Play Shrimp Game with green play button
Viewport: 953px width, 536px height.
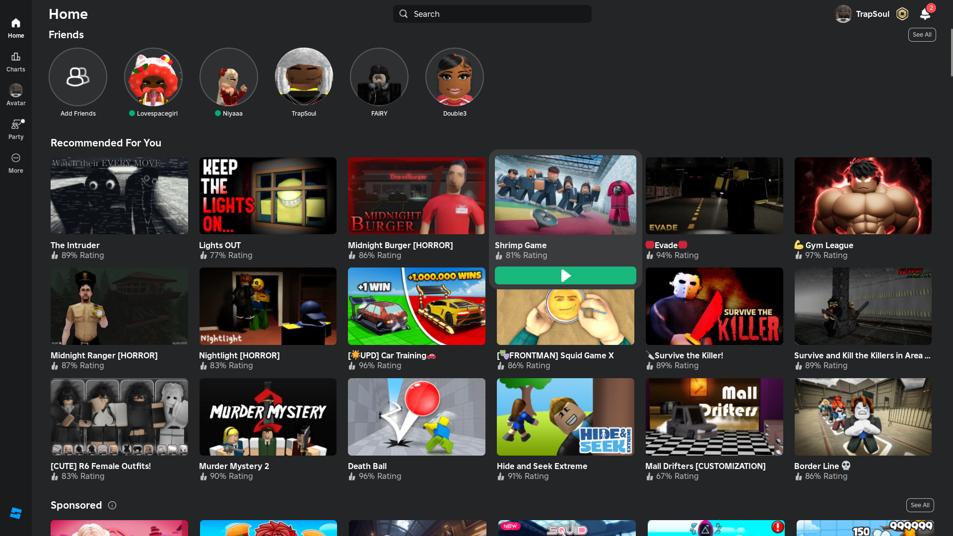click(565, 275)
